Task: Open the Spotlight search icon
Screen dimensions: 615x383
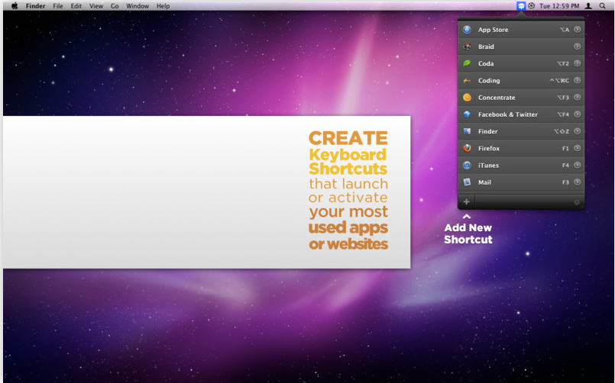Action: point(603,6)
